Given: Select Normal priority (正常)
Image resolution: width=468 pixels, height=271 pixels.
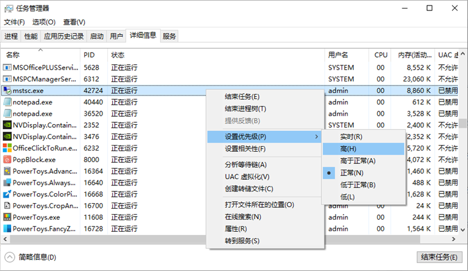Looking at the screenshot, I should (x=364, y=173).
